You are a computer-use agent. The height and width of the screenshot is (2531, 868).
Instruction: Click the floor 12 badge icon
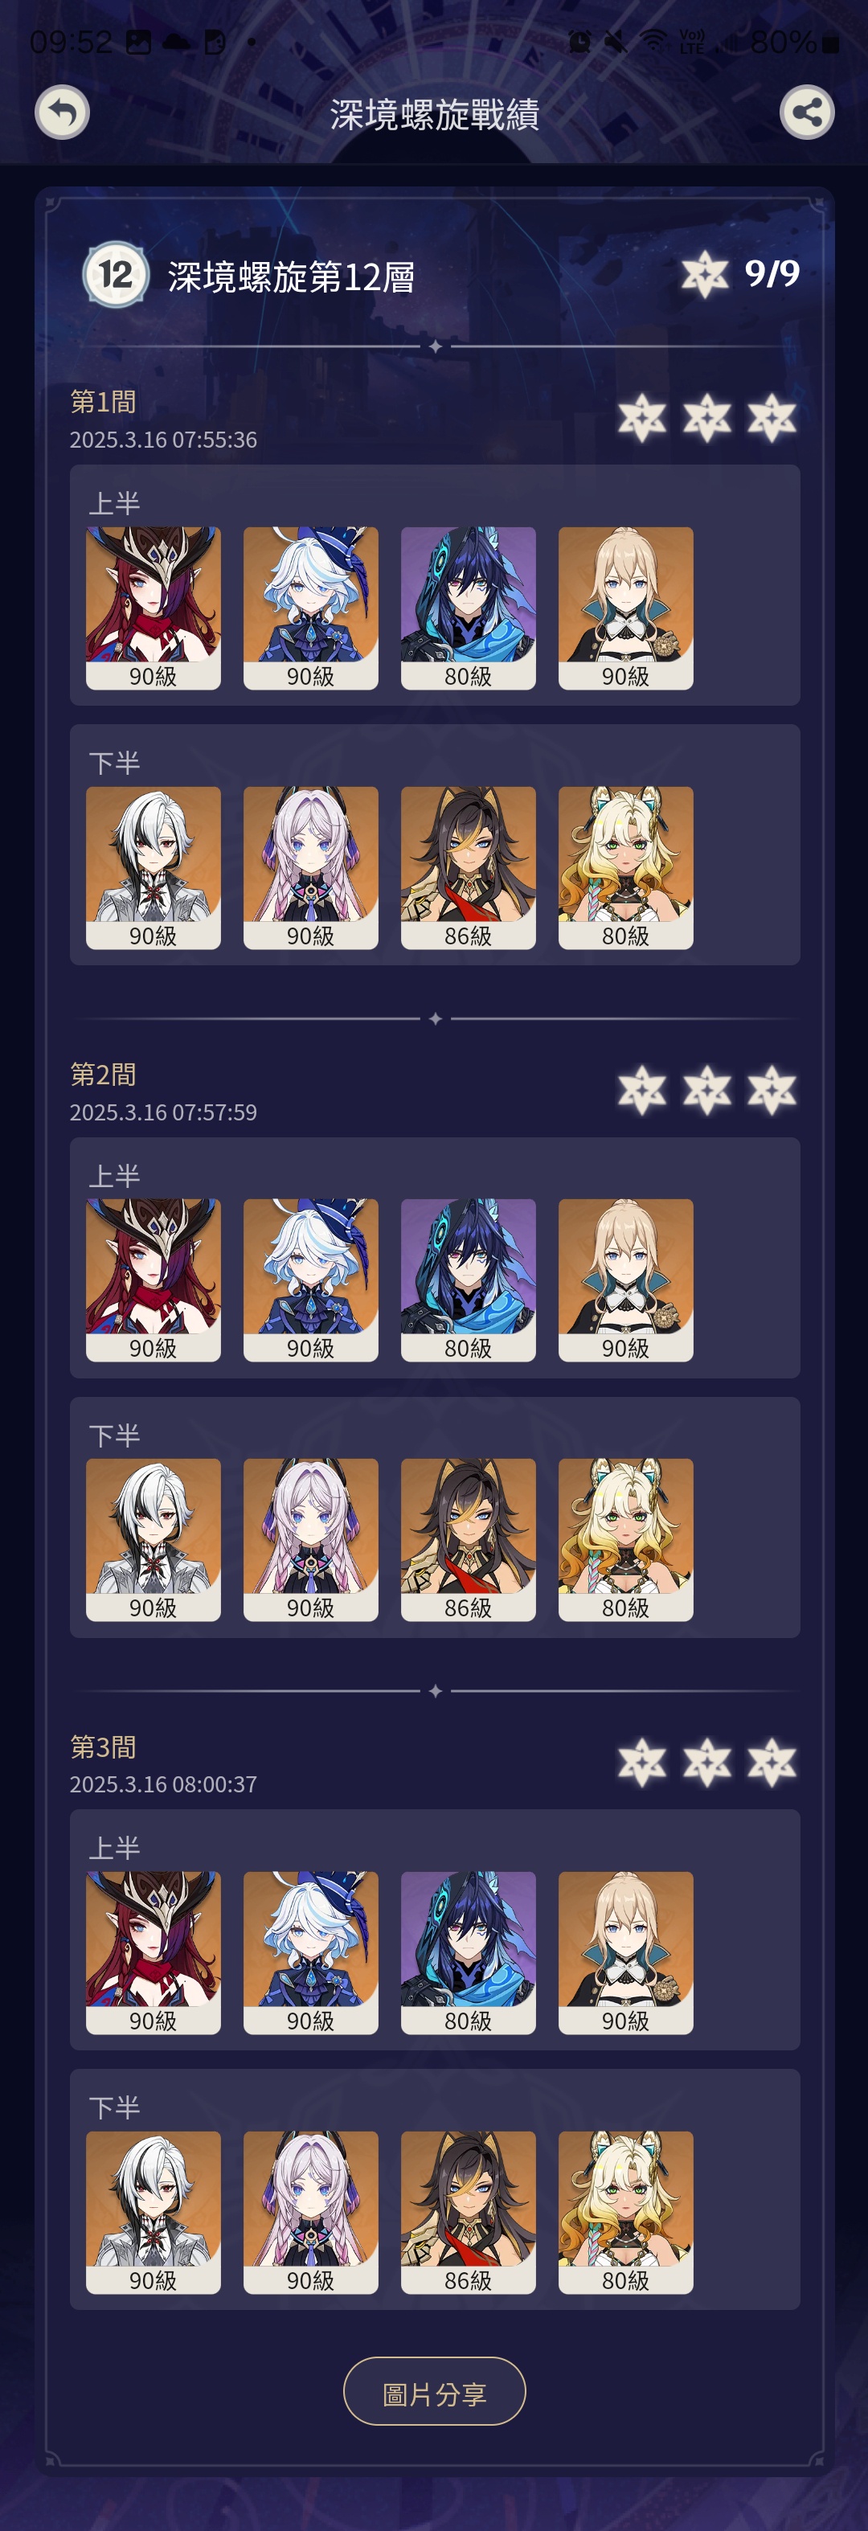pyautogui.click(x=115, y=274)
